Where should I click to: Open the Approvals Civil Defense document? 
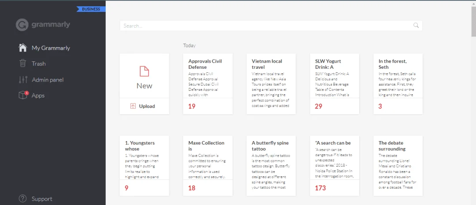click(x=208, y=84)
